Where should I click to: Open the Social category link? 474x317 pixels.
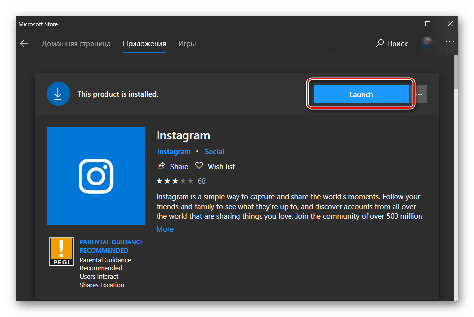(214, 152)
